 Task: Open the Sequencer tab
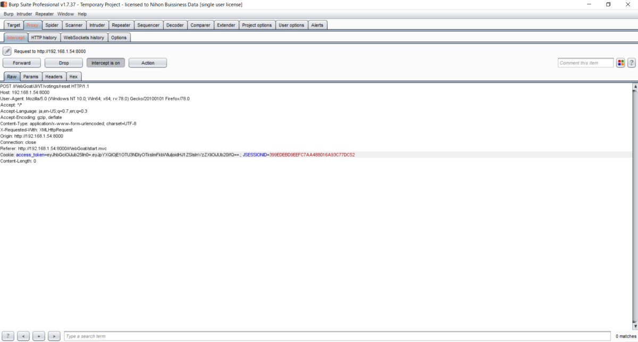click(148, 25)
